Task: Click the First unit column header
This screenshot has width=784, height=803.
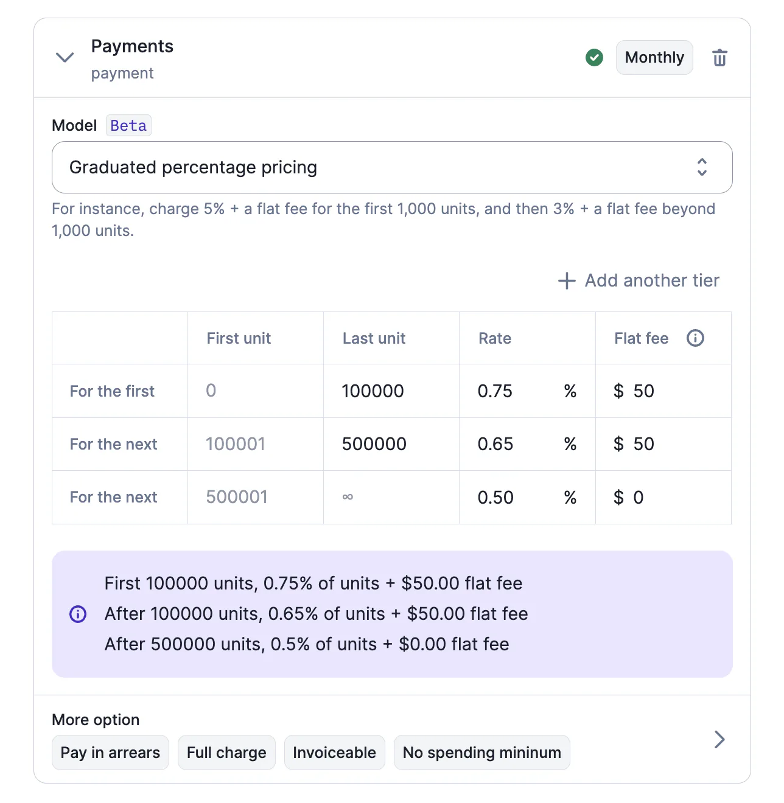Action: [x=239, y=338]
